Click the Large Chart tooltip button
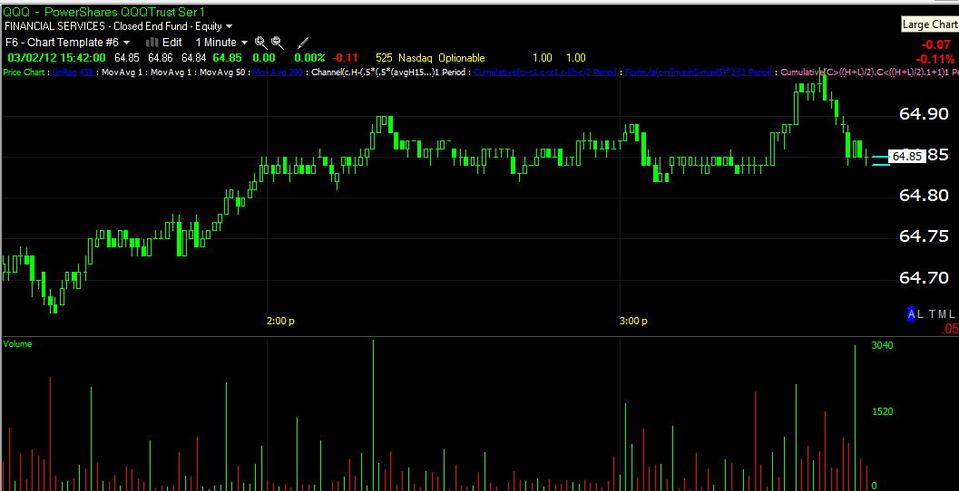959x491 pixels. 930,24
